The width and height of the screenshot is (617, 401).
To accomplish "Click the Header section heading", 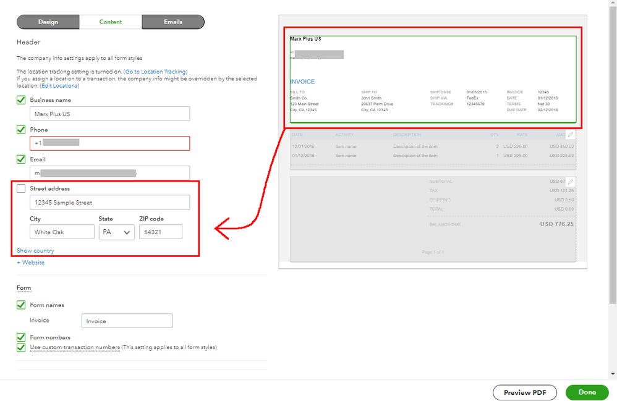I will (x=28, y=42).
